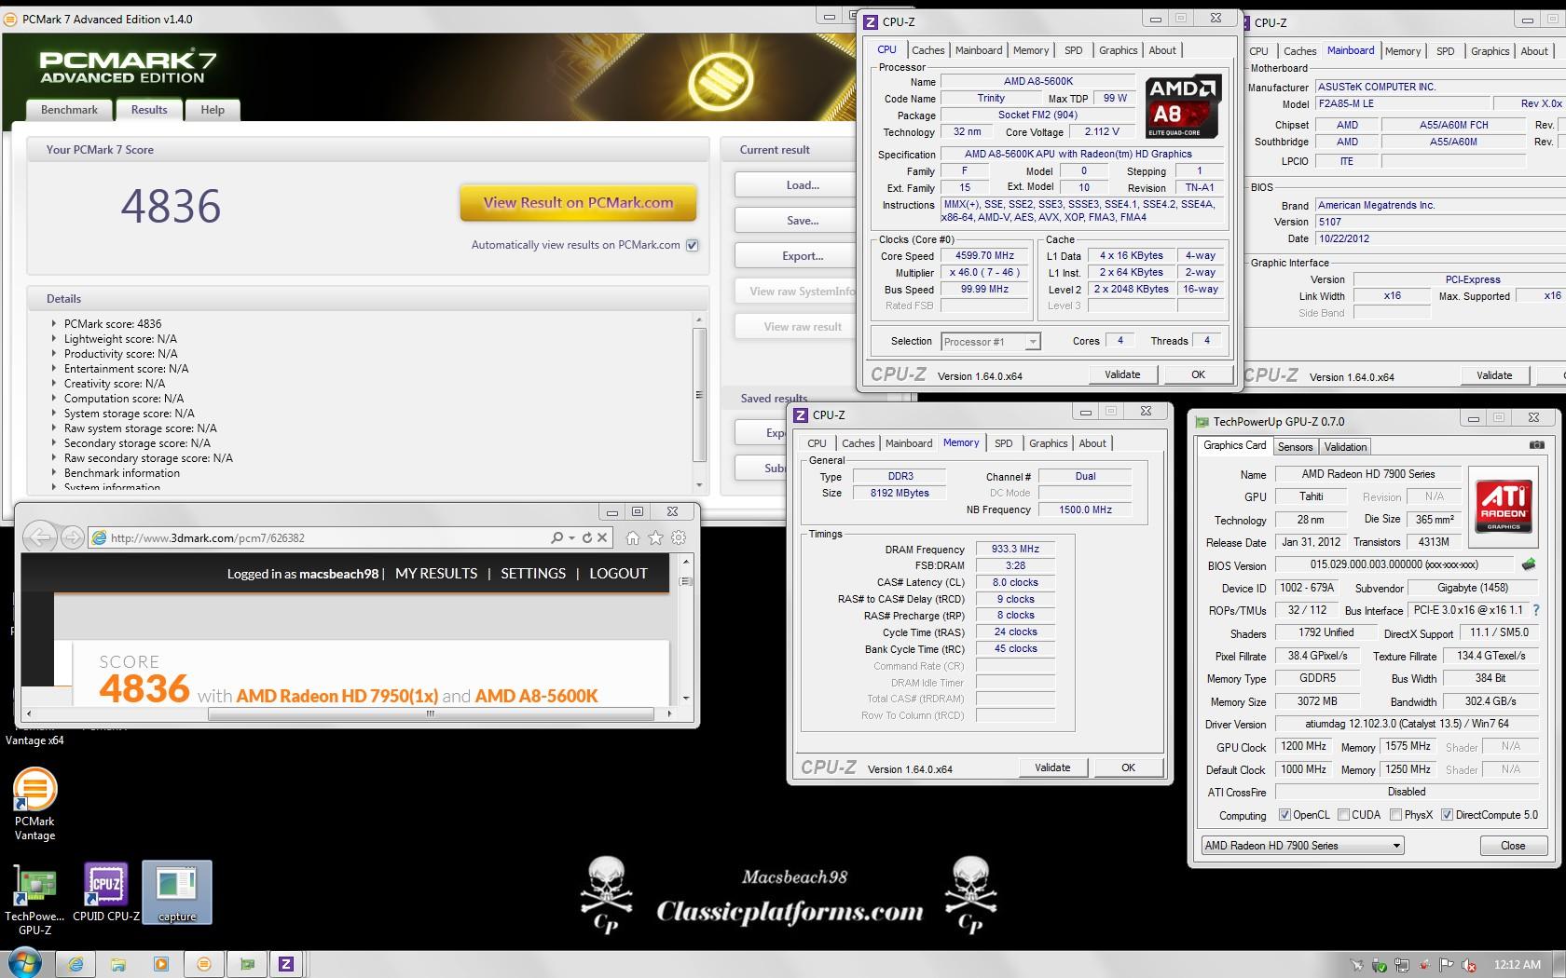Switch to the Benchmark tab in PCMark 7
This screenshot has width=1566, height=978.
coord(69,110)
